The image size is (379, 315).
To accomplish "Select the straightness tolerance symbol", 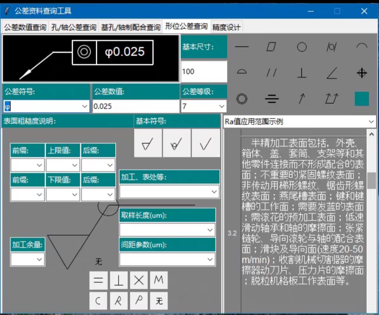I will tap(242, 46).
